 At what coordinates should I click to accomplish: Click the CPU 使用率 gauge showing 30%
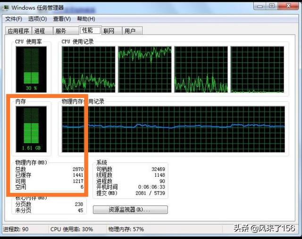tap(31, 69)
